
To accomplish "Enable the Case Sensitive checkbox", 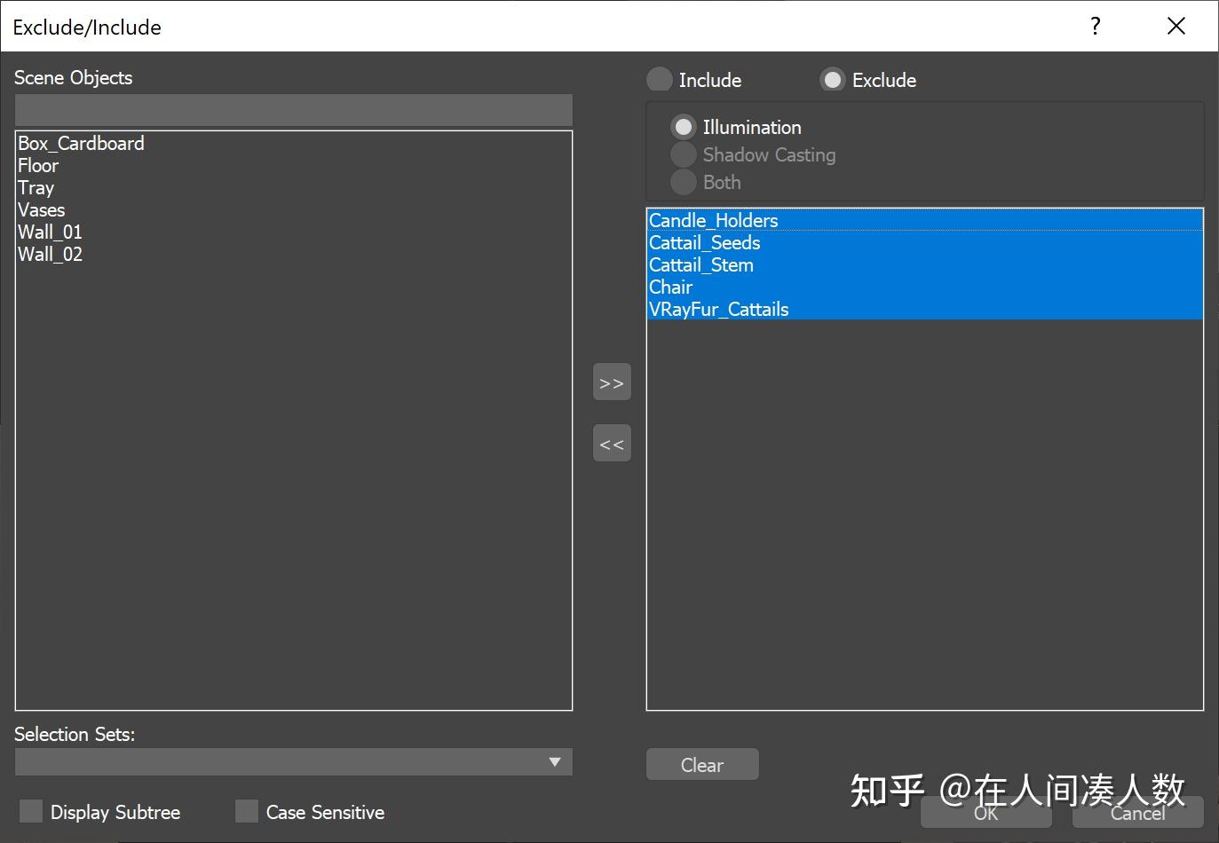I will pos(247,810).
